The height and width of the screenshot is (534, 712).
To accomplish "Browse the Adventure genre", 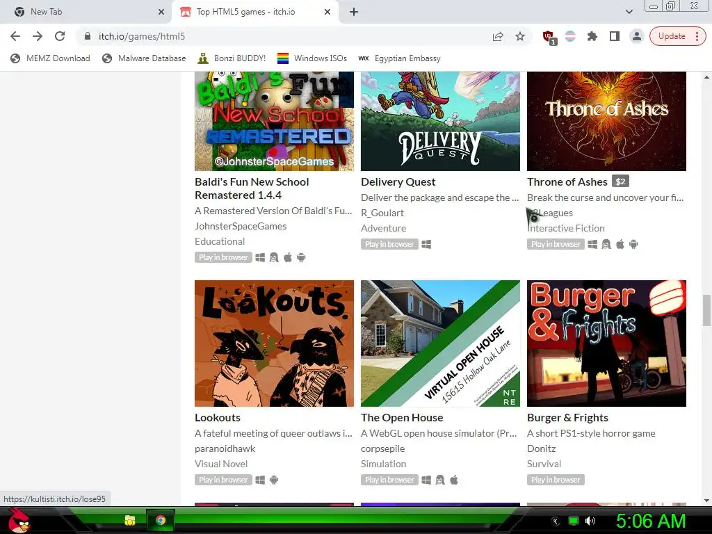I will (384, 228).
